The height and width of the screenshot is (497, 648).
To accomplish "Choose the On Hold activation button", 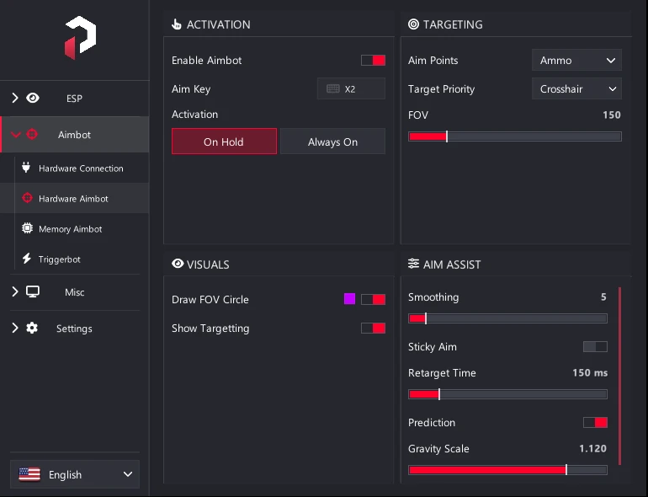I will click(224, 142).
